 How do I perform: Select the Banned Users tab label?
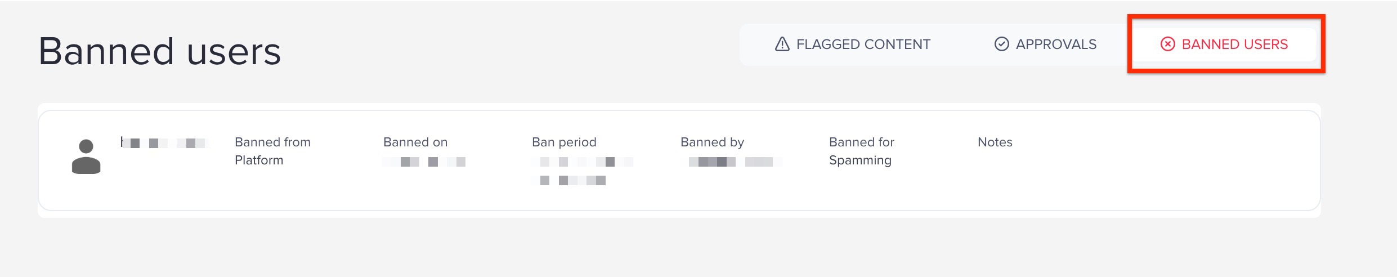pos(1234,44)
